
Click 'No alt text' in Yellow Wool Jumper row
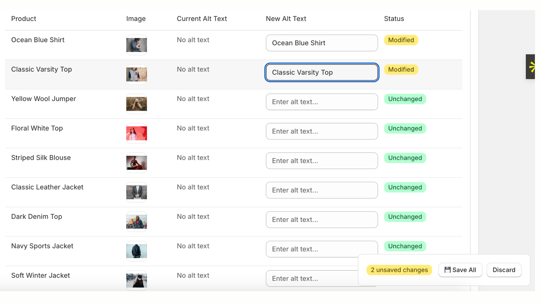point(193,99)
